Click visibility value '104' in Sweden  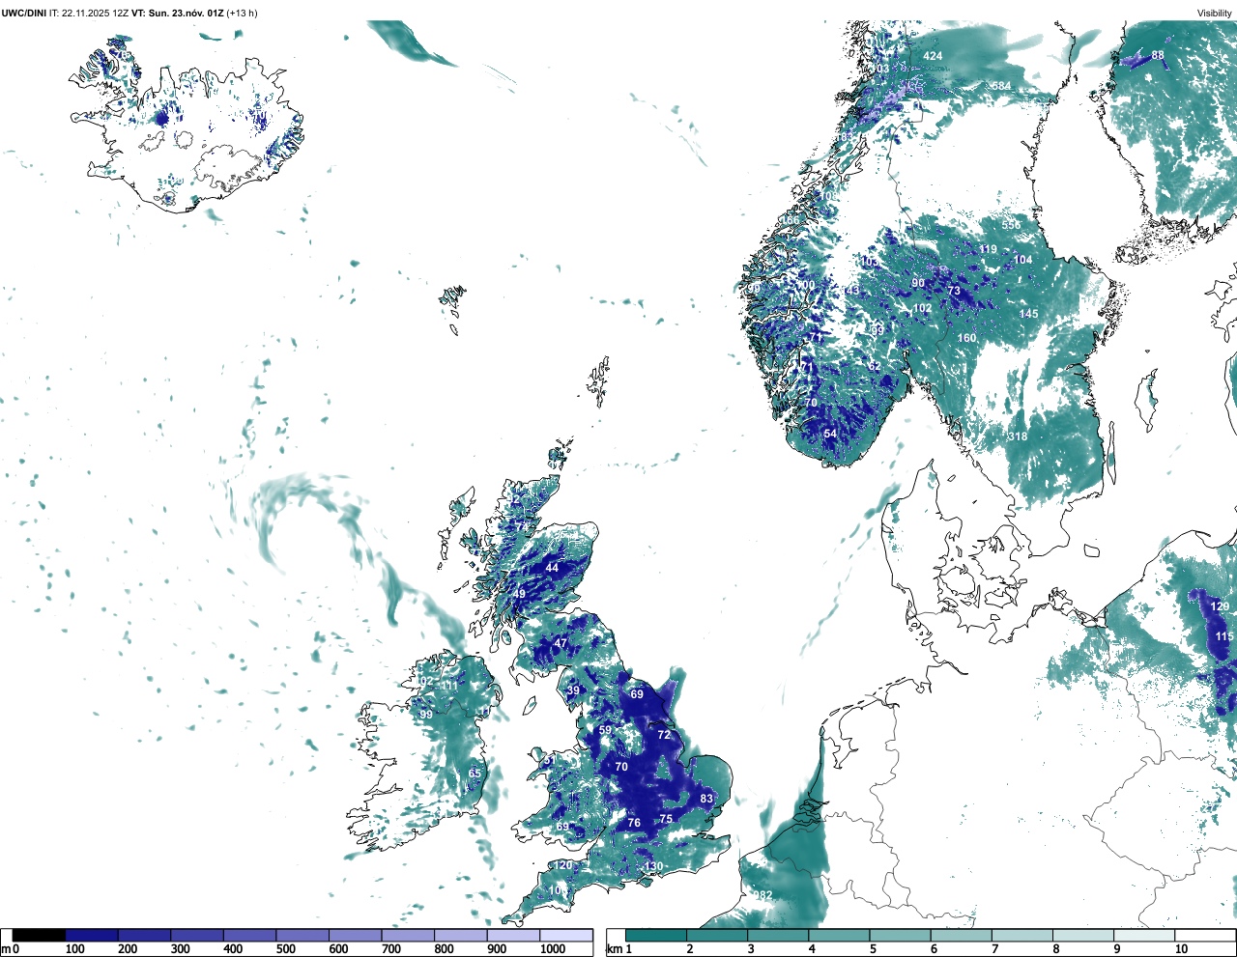1022,260
